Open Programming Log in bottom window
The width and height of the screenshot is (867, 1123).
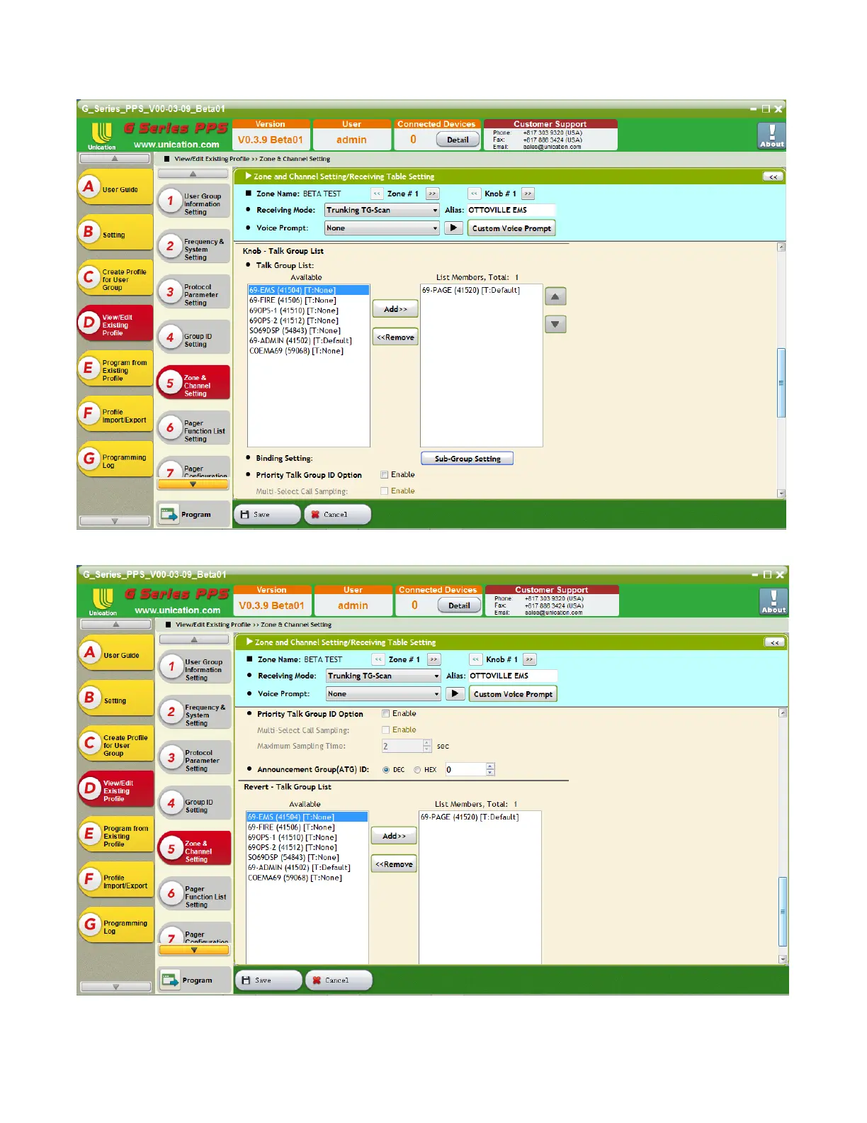[117, 926]
